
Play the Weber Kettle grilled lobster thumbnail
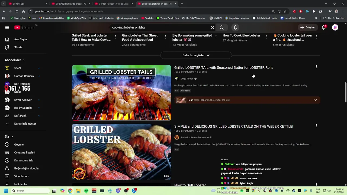121,152
